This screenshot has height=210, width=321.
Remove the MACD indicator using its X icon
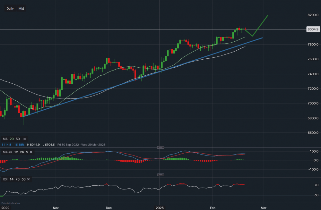(x=31, y=152)
